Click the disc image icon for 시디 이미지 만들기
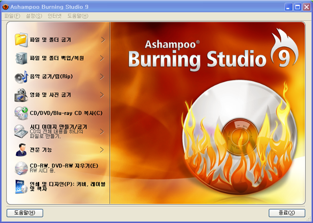Viewport: 313px width, 223px height. point(22,131)
